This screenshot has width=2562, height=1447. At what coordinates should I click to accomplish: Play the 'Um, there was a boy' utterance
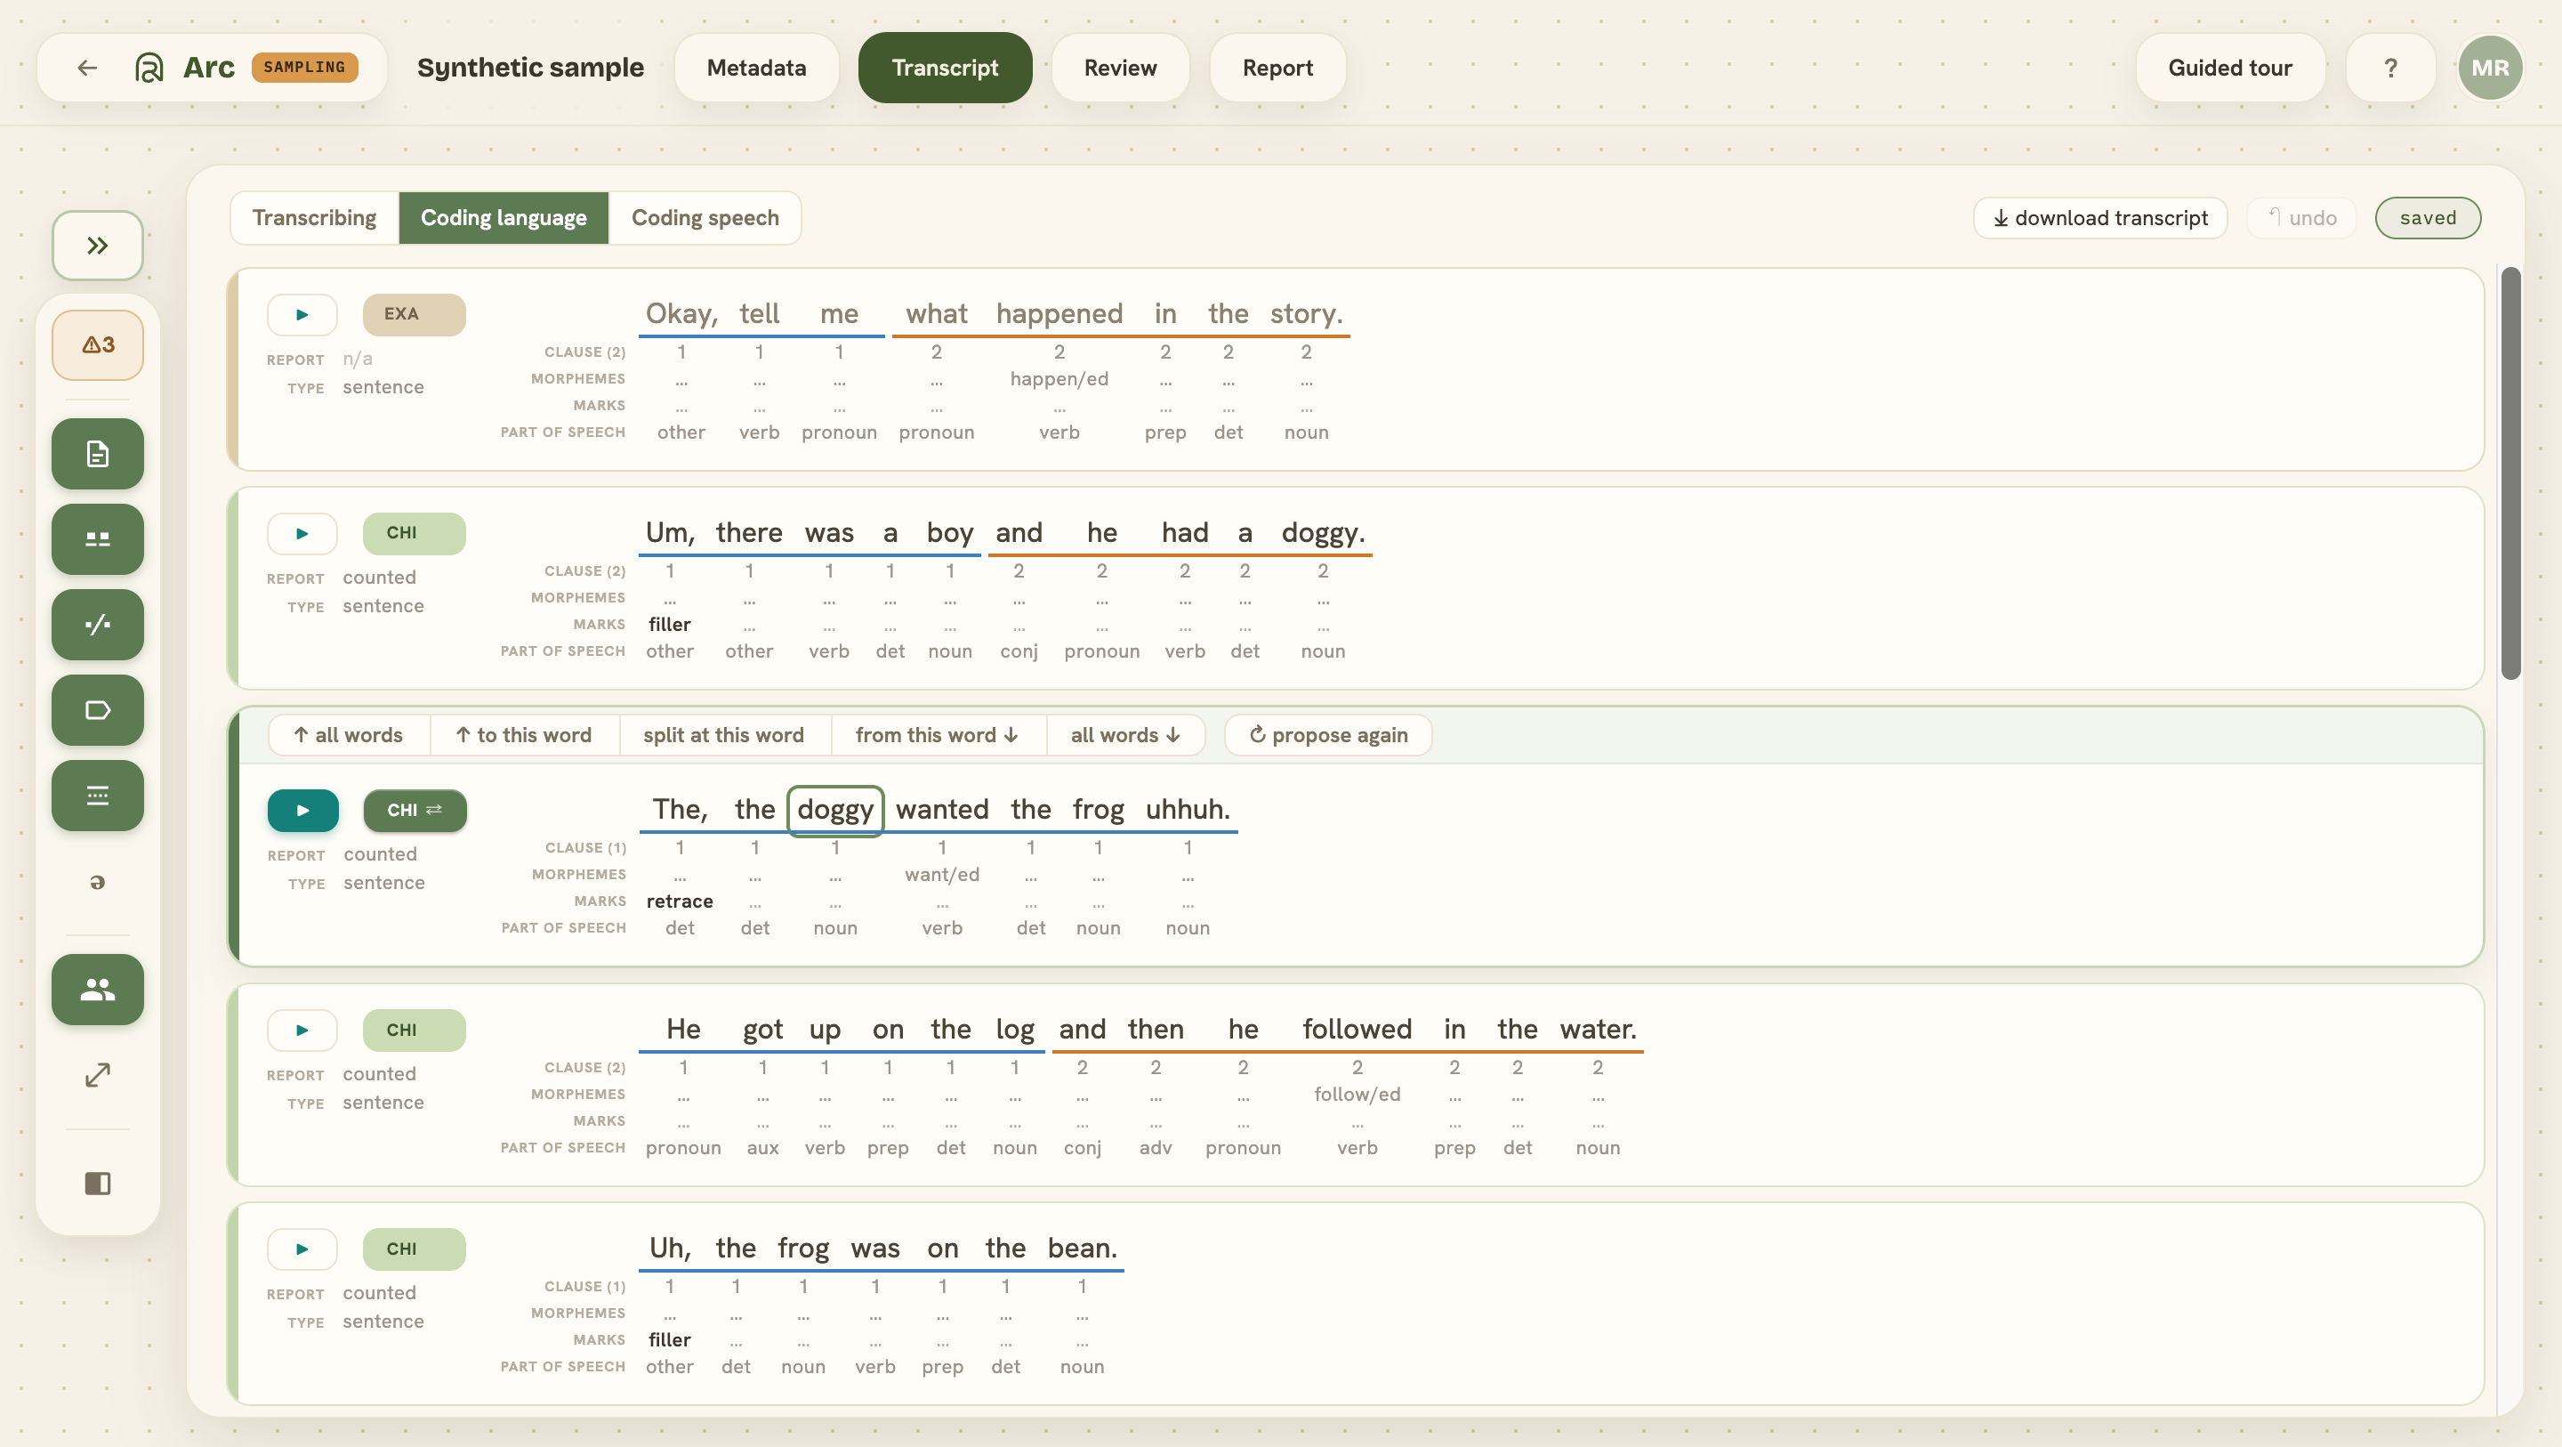[302, 533]
